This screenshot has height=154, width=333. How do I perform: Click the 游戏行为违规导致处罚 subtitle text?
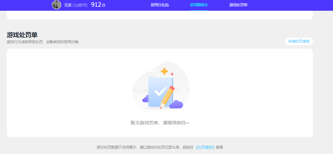tap(43, 42)
